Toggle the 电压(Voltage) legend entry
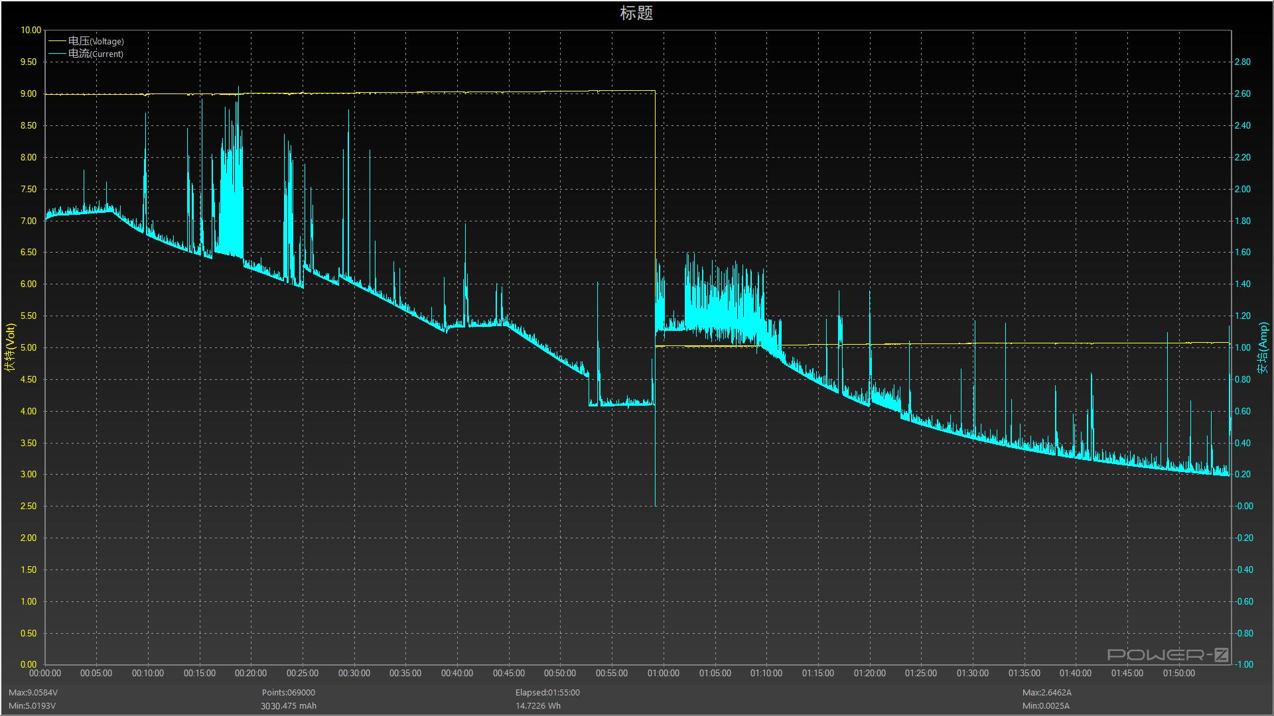The height and width of the screenshot is (716, 1274). [96, 41]
